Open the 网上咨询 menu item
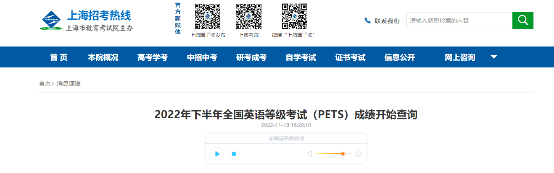 (460, 57)
